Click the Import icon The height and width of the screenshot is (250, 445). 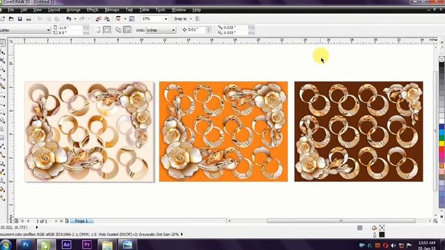click(x=99, y=19)
